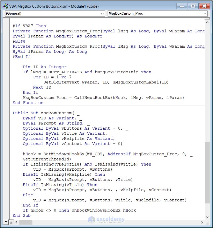This screenshot has width=213, height=228.
Task: Open the procedure dropdown showing MsgBoxCustom_Proc
Action: 149,14
